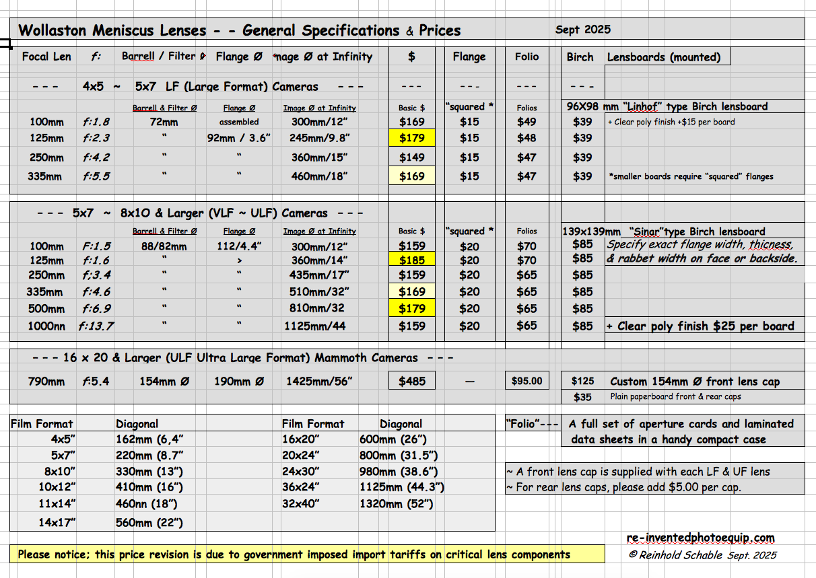Select the Lensboards (mounted) header cell
The image size is (816, 578).
tap(663, 57)
